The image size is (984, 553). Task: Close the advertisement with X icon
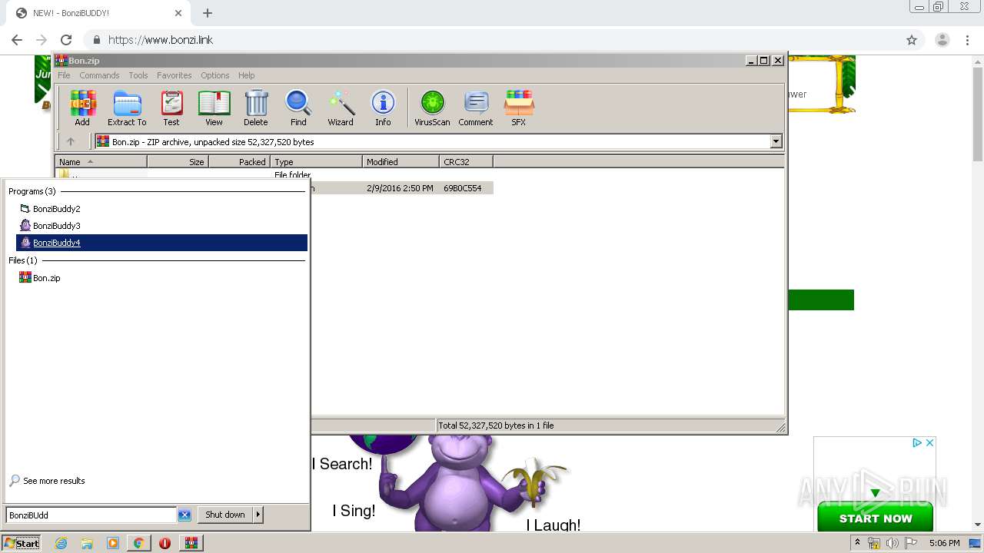pyautogui.click(x=929, y=442)
